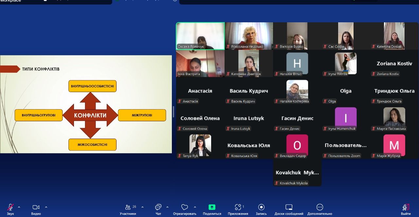Select Роксолана Неділько's video tile
The height and width of the screenshot is (217, 419).
249,36
